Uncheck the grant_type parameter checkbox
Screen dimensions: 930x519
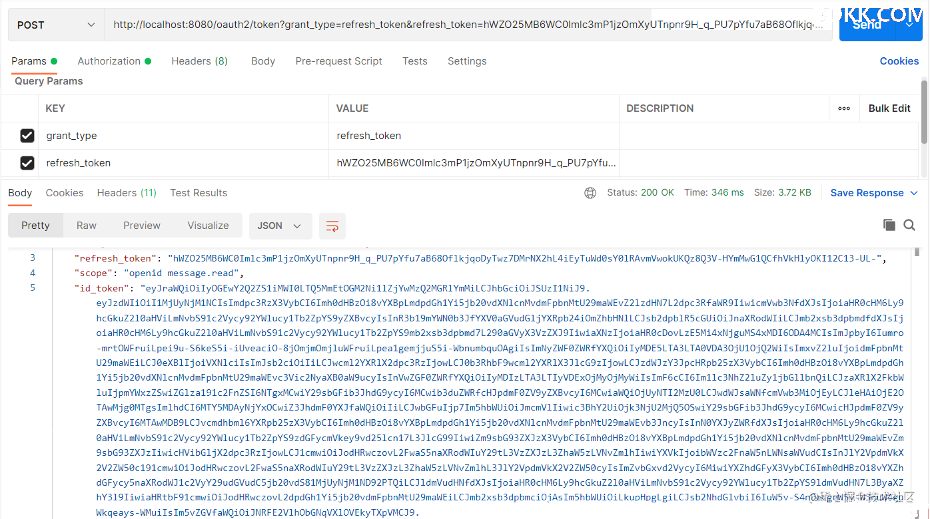27,136
